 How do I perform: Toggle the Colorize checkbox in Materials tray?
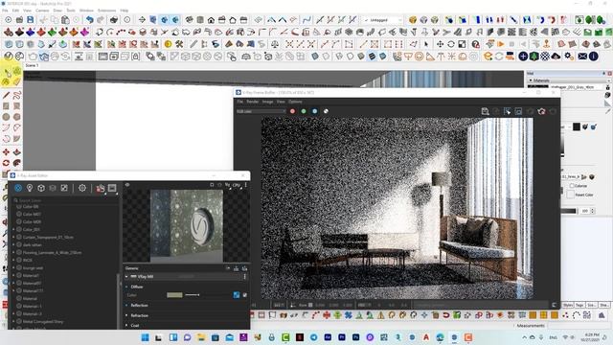(572, 186)
